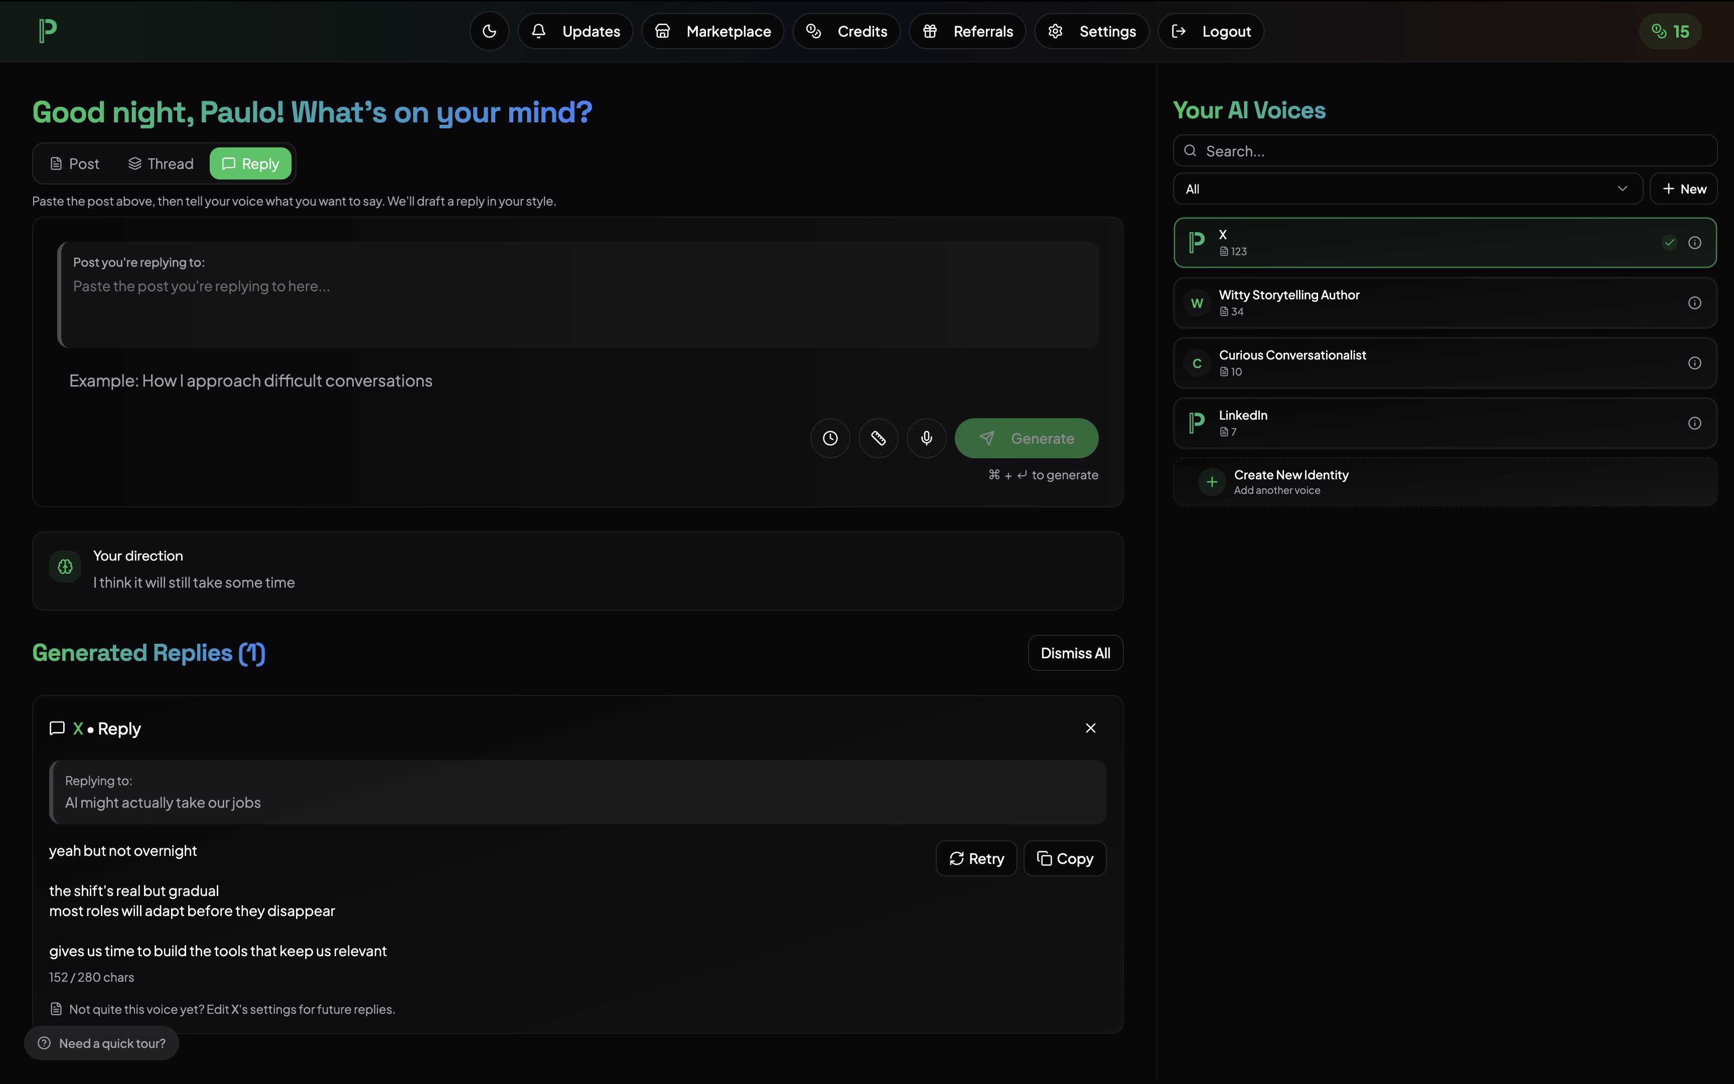
Task: Click the checkmark on the active X voice
Action: pos(1669,242)
